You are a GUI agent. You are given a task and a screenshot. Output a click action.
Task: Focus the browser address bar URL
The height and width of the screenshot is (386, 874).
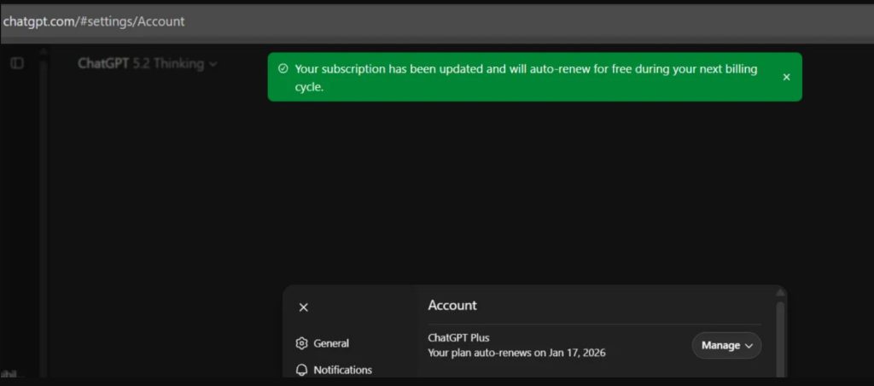click(94, 21)
